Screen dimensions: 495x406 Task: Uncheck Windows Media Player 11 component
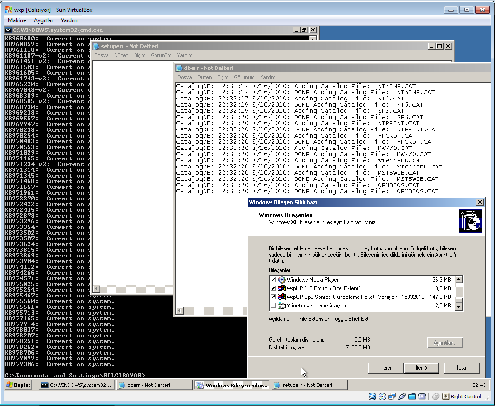(x=273, y=279)
